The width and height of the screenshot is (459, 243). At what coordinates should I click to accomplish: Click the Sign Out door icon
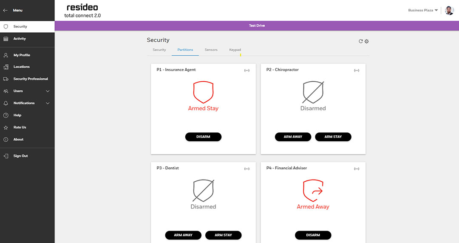click(x=6, y=156)
